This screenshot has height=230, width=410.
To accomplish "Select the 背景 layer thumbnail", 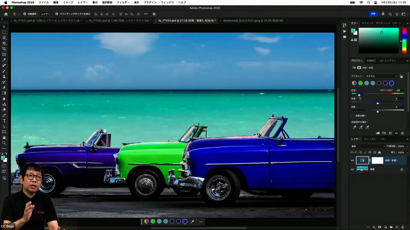I will (x=362, y=169).
